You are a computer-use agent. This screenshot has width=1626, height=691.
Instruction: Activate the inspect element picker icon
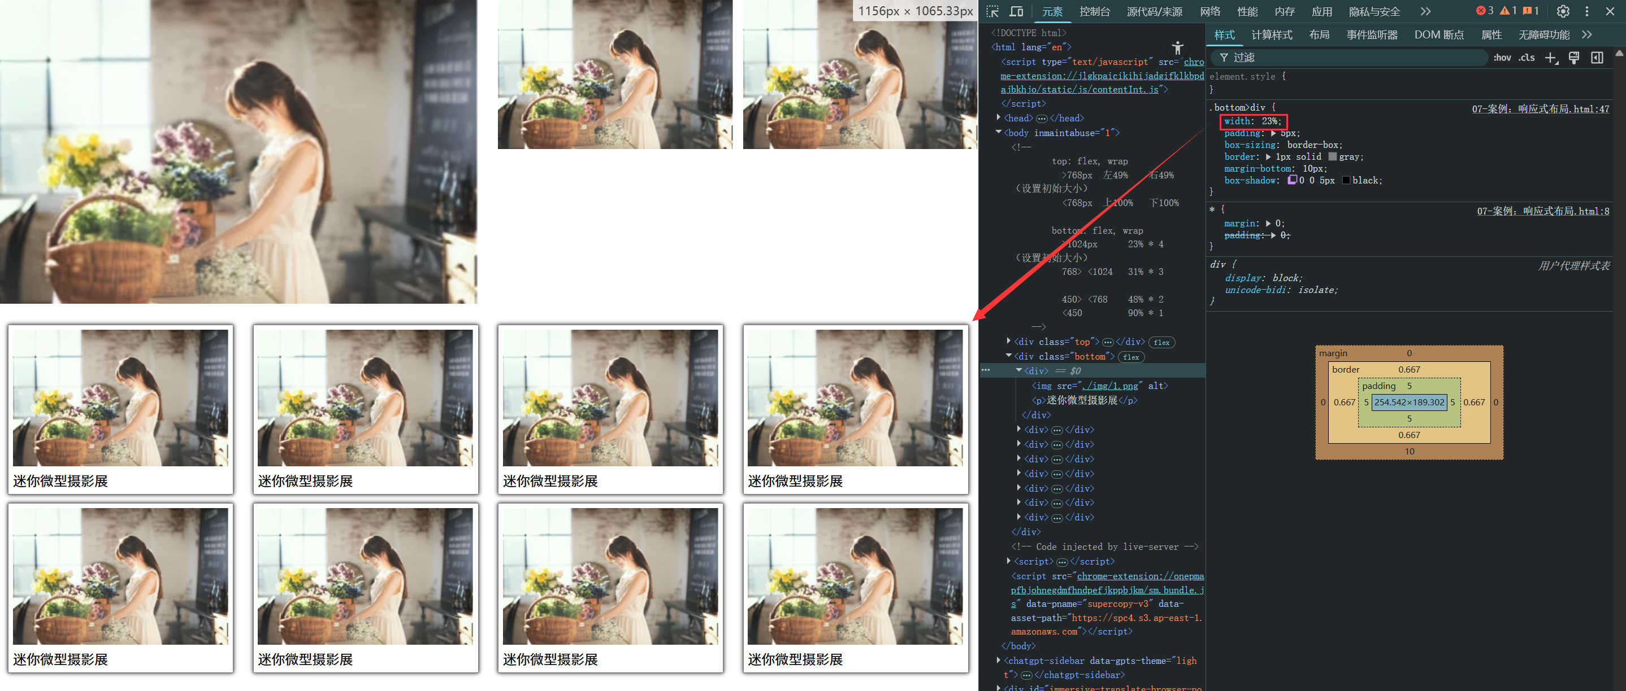point(992,11)
